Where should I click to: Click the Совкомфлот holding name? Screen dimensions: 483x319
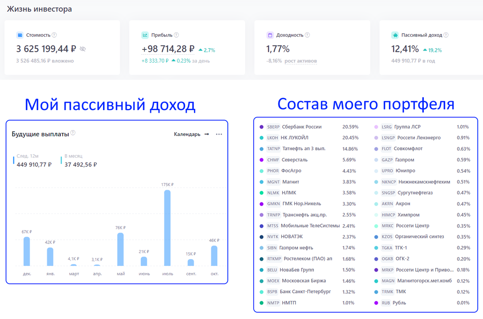[408, 149]
